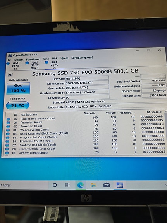Open Task View on the taskbar

(67, 185)
